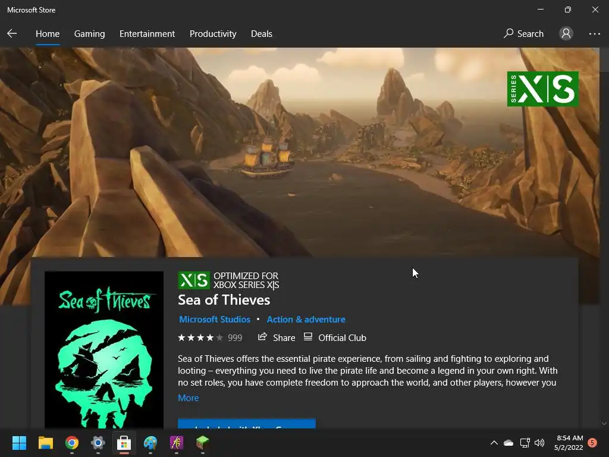Screen dimensions: 609x457
Task: Open the Deals tab
Action: point(262,34)
